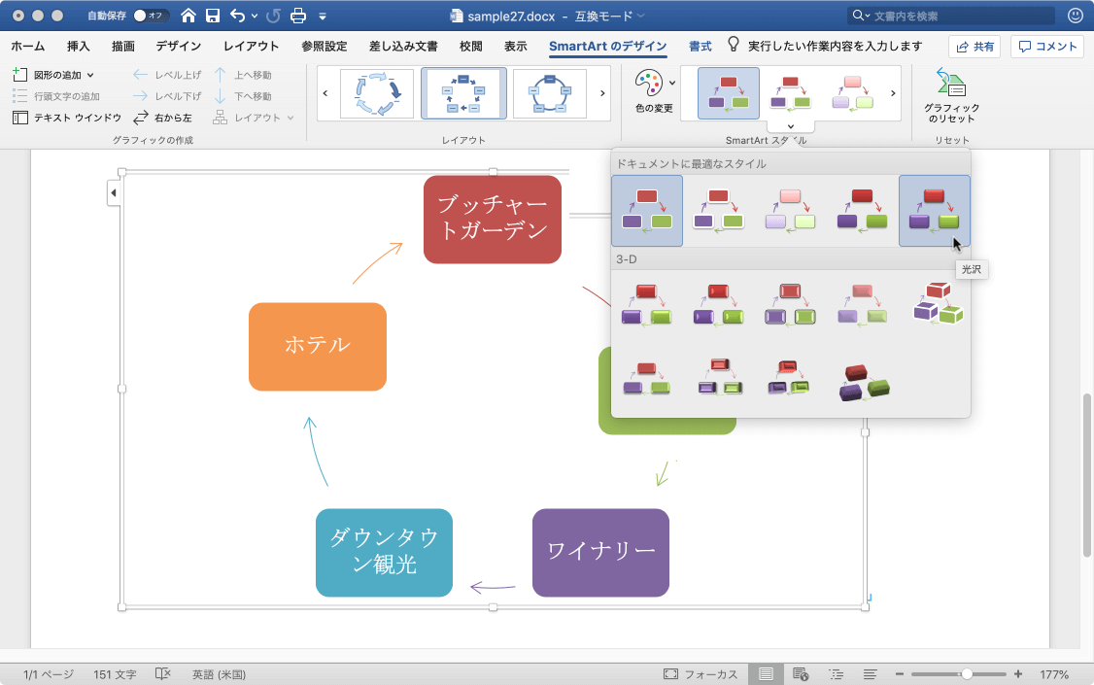Toggle 右から左 direction
The width and height of the screenshot is (1094, 685).
(162, 118)
